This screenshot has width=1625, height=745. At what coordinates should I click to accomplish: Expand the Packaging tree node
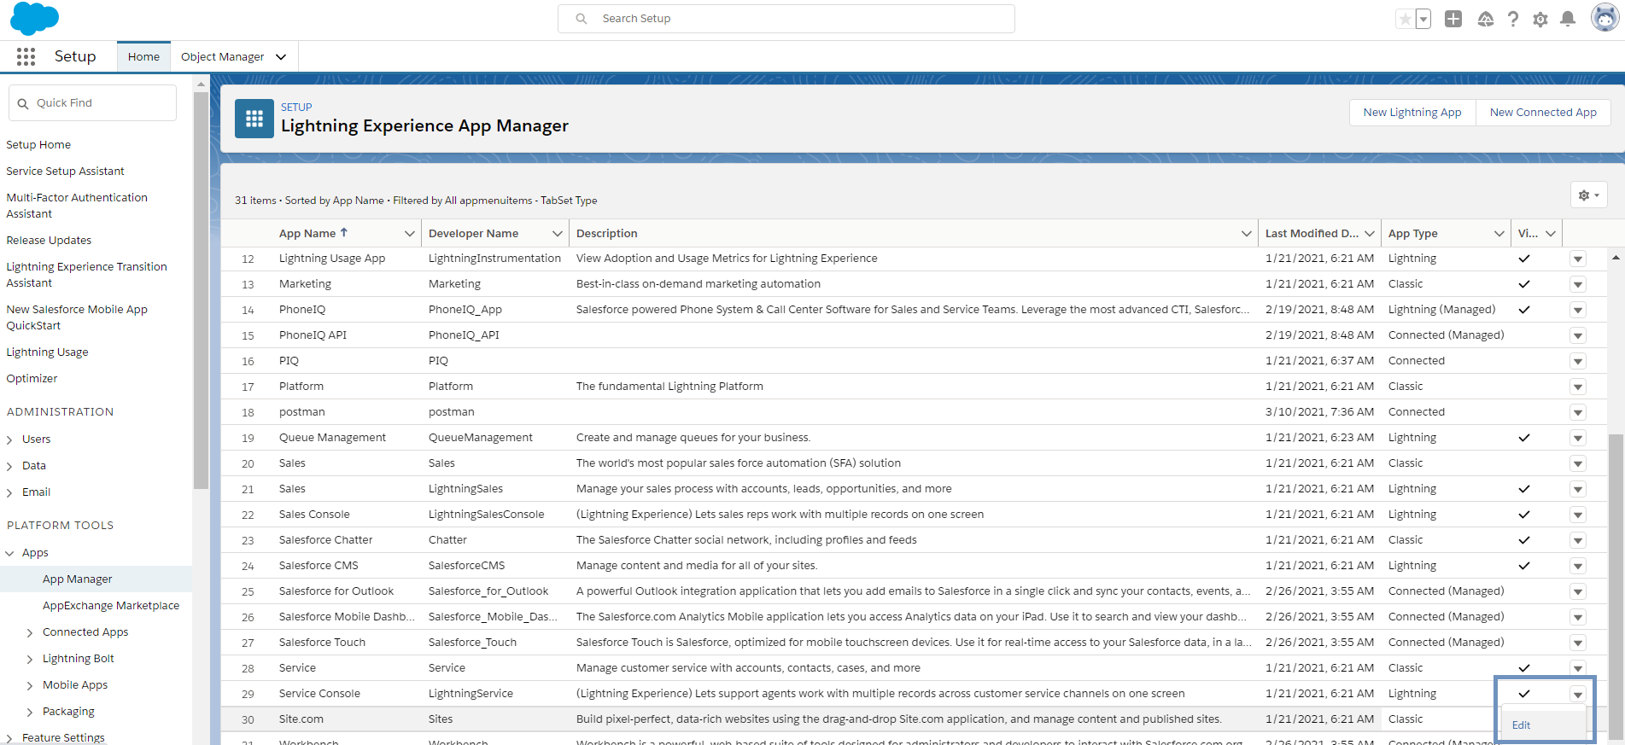click(x=30, y=713)
